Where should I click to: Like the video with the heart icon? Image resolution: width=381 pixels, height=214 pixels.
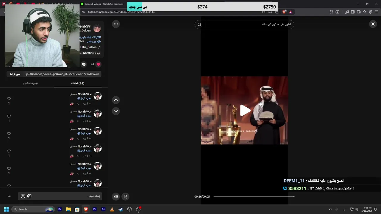(x=99, y=64)
